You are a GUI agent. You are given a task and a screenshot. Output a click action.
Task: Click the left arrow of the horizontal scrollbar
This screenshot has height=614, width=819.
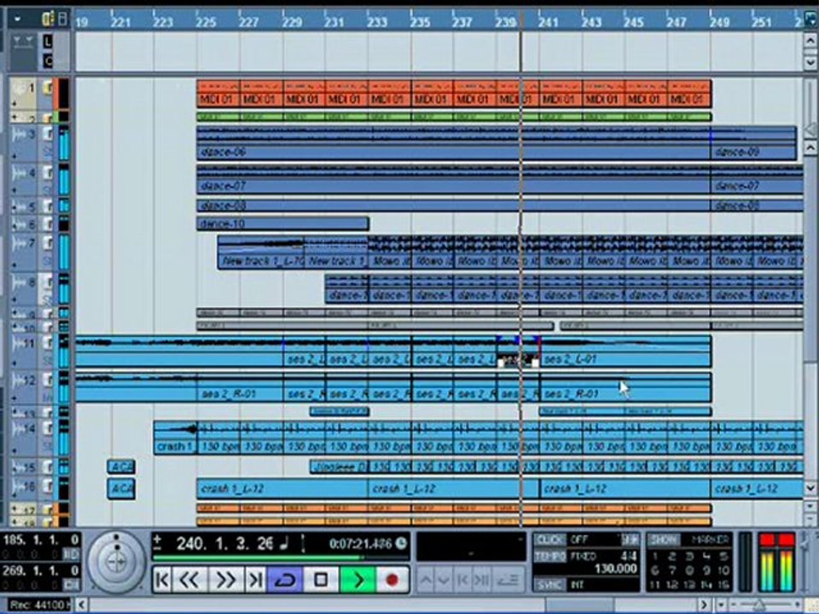click(x=82, y=605)
